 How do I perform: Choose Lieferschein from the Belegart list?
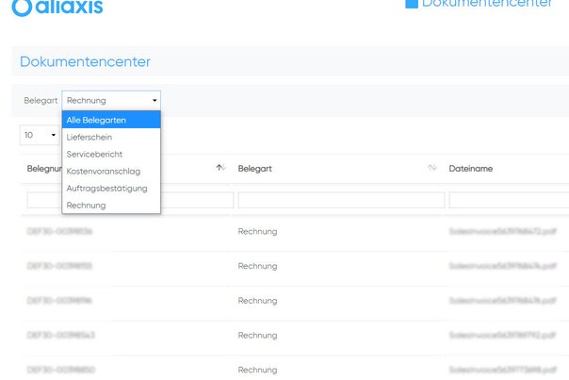[111, 137]
